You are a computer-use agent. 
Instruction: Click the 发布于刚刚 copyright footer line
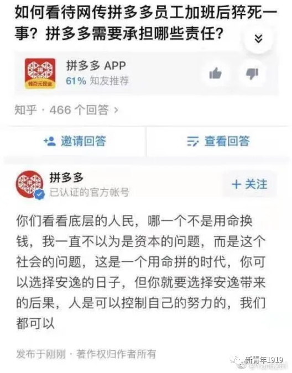(86, 354)
